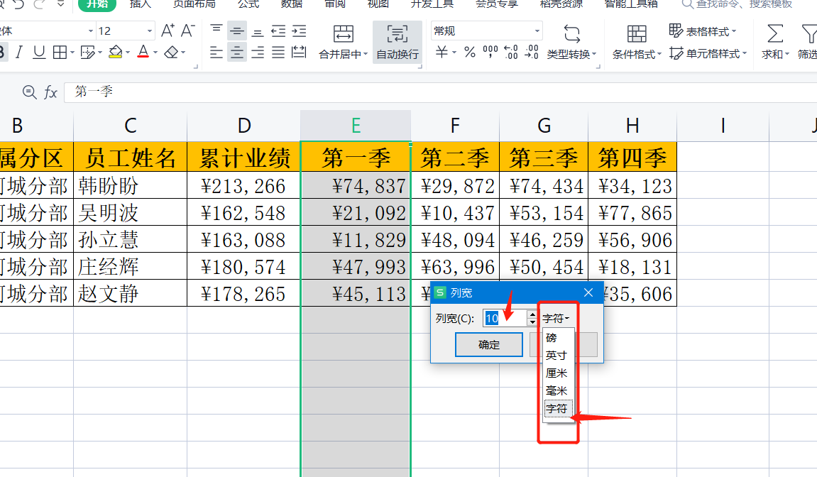The width and height of the screenshot is (817, 477).
Task: Select column D header
Action: pyautogui.click(x=244, y=126)
